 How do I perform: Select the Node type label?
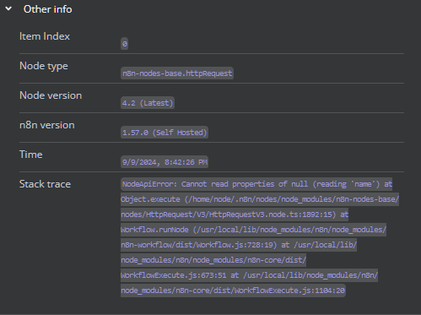pos(44,66)
